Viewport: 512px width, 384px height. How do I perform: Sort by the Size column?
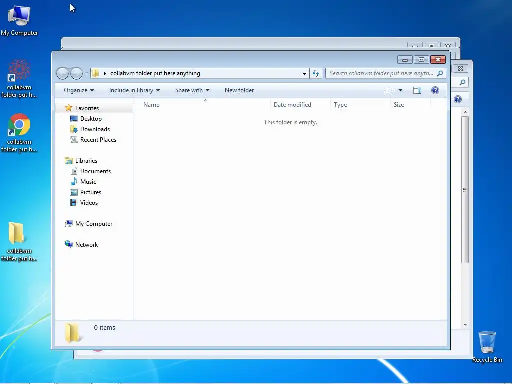tap(411, 105)
